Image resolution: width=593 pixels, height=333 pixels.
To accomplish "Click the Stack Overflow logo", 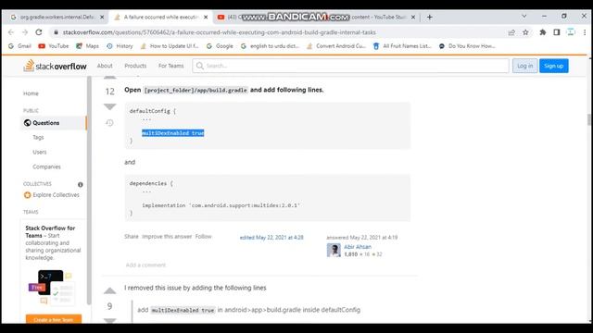I will coord(55,66).
